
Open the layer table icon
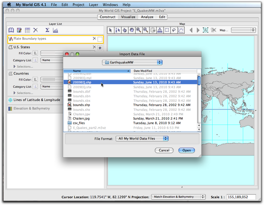coord(27,30)
